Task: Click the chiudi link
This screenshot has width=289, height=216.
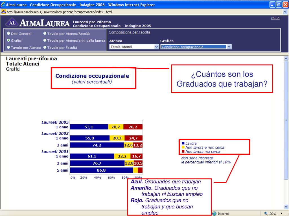Action: point(275,18)
